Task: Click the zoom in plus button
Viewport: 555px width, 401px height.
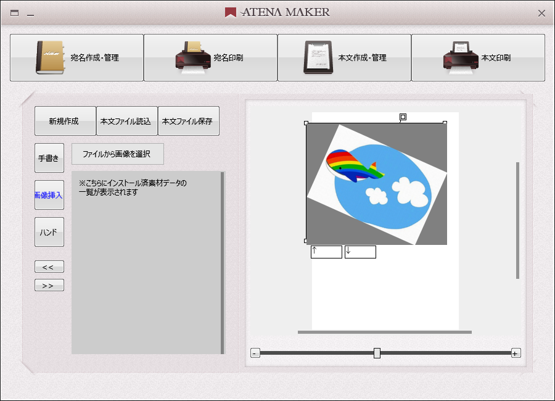Action: click(516, 353)
